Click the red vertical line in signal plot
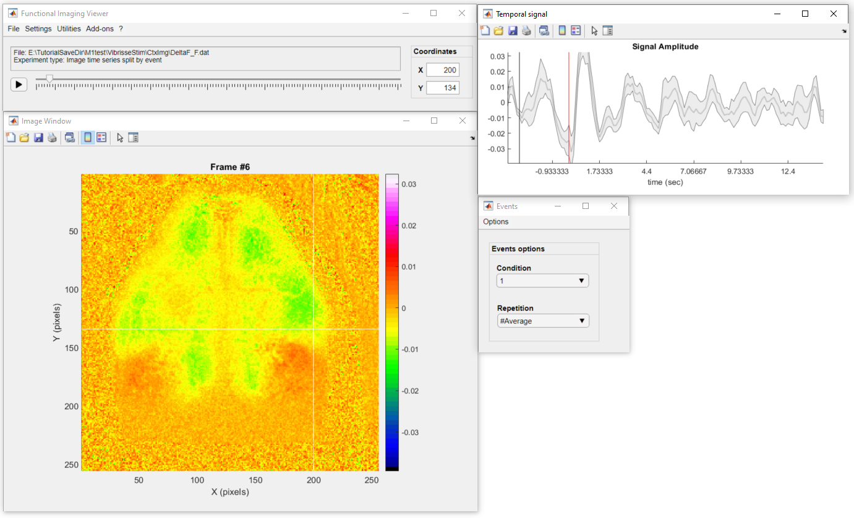 [x=569, y=108]
